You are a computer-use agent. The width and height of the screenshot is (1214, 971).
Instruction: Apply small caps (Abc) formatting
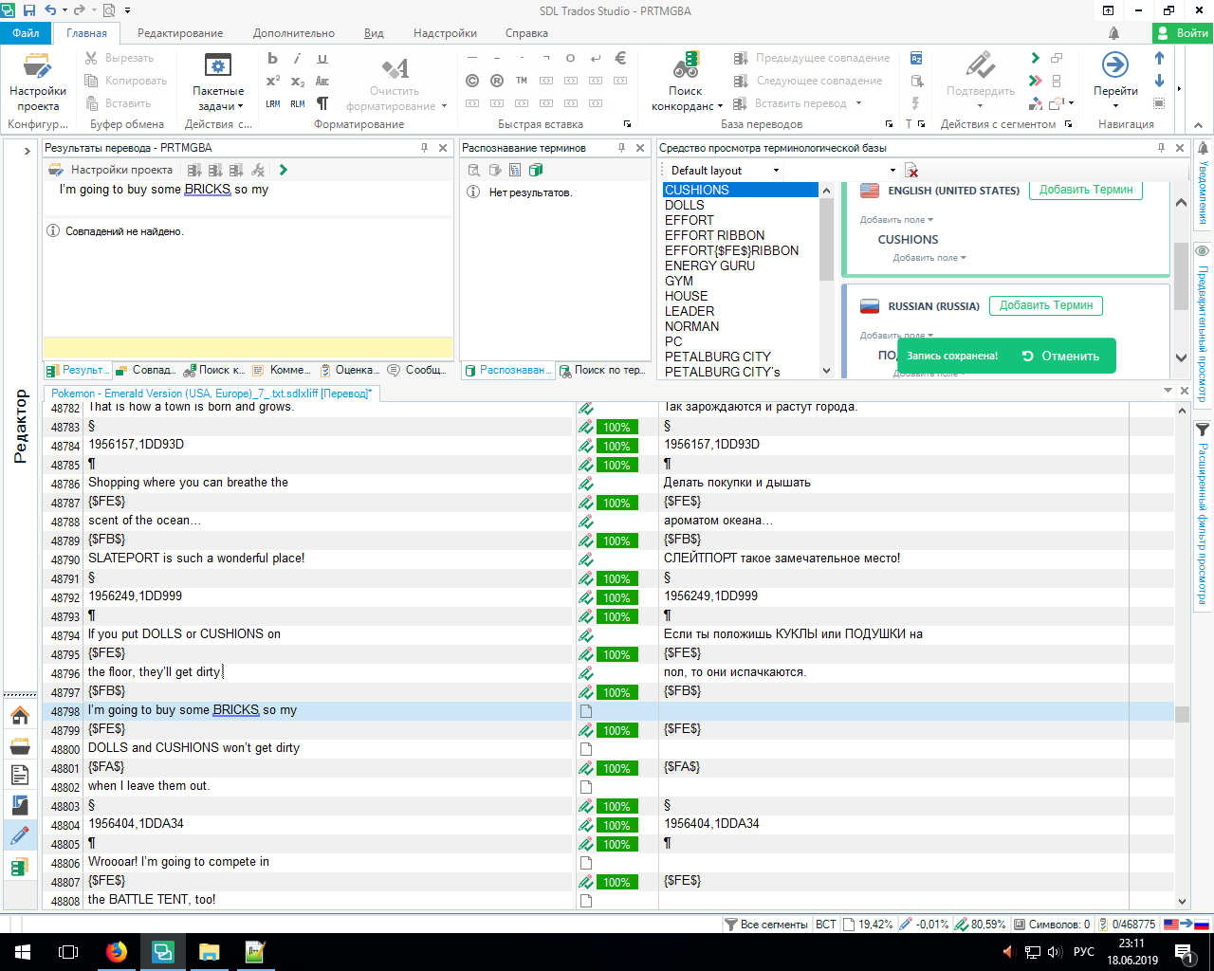(x=322, y=81)
